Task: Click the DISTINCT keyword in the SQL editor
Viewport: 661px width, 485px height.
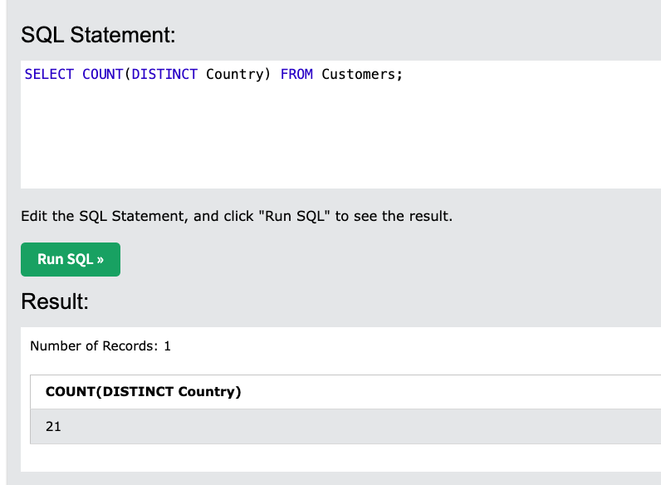Action: point(164,74)
